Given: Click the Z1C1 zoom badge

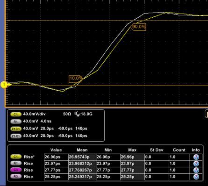Looking at the screenshot, I should point(16,129).
